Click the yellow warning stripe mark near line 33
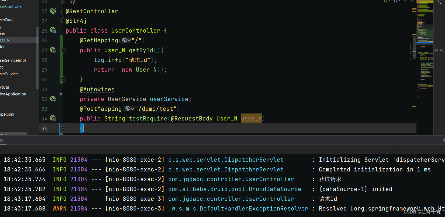 [x=414, y=107]
